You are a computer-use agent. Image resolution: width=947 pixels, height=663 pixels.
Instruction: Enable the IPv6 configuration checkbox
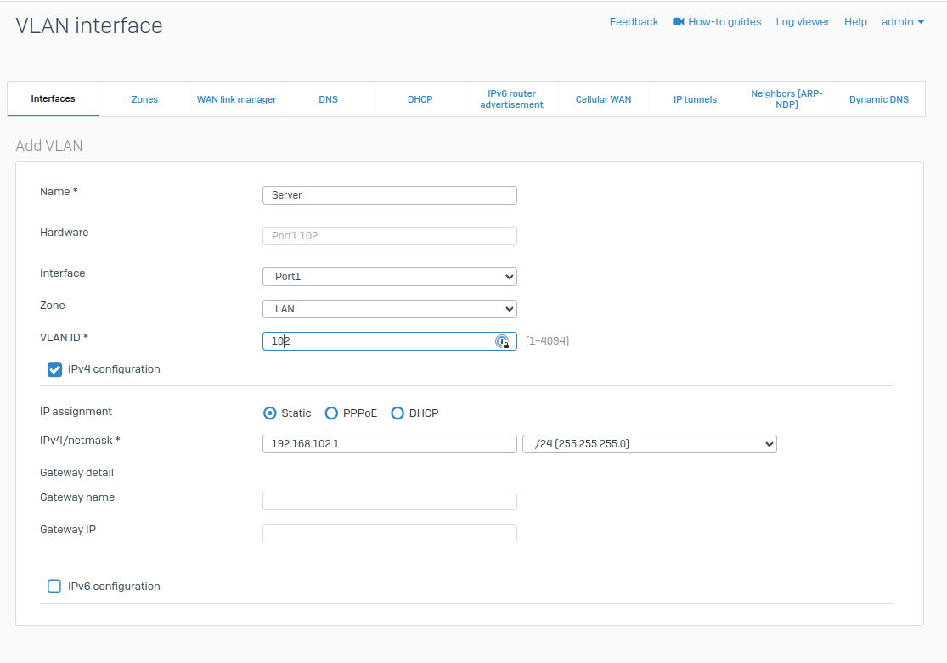point(55,586)
